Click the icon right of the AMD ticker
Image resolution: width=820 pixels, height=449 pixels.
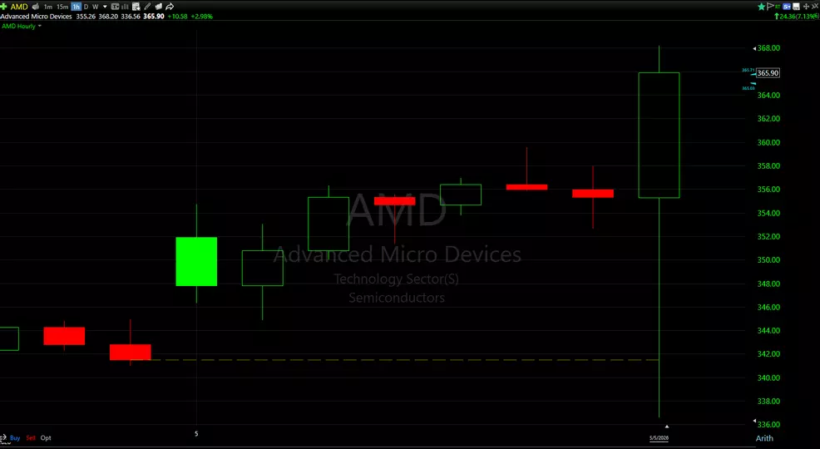pyautogui.click(x=36, y=7)
